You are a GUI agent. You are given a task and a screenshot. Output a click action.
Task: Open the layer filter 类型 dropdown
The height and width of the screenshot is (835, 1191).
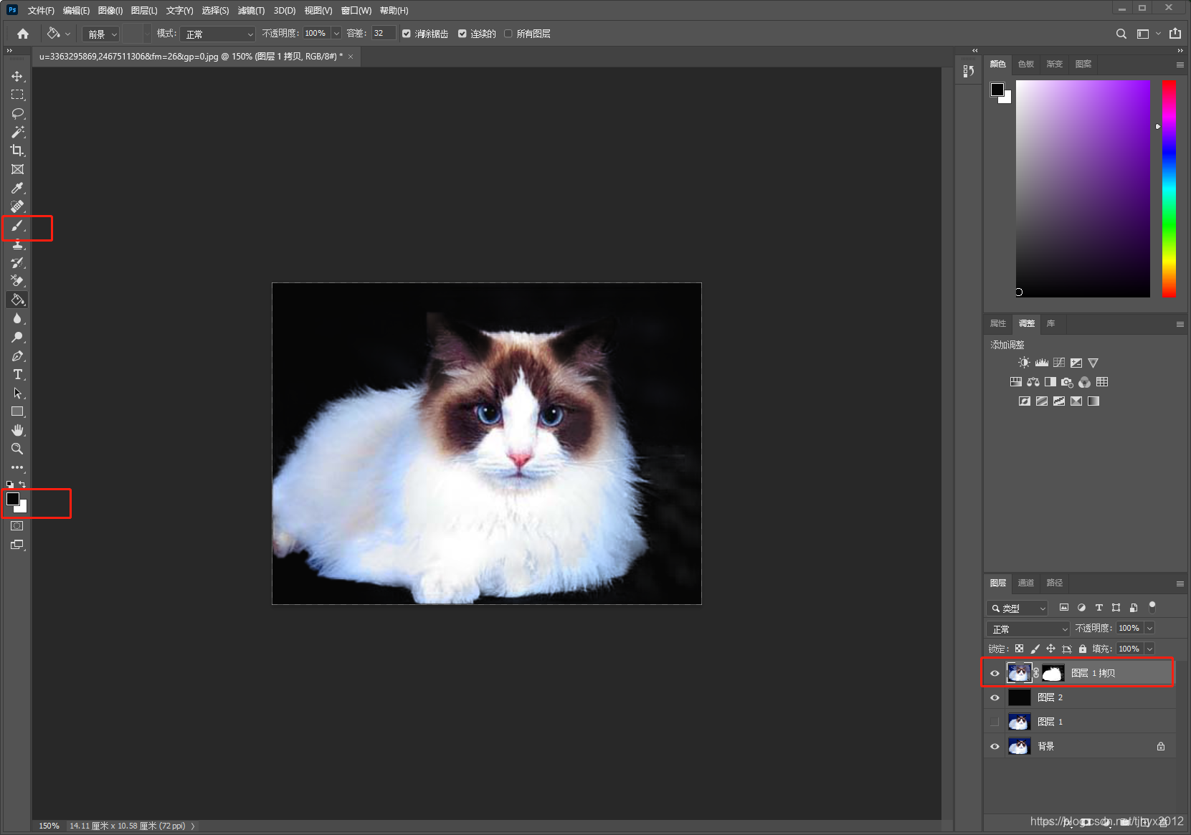pyautogui.click(x=1017, y=608)
